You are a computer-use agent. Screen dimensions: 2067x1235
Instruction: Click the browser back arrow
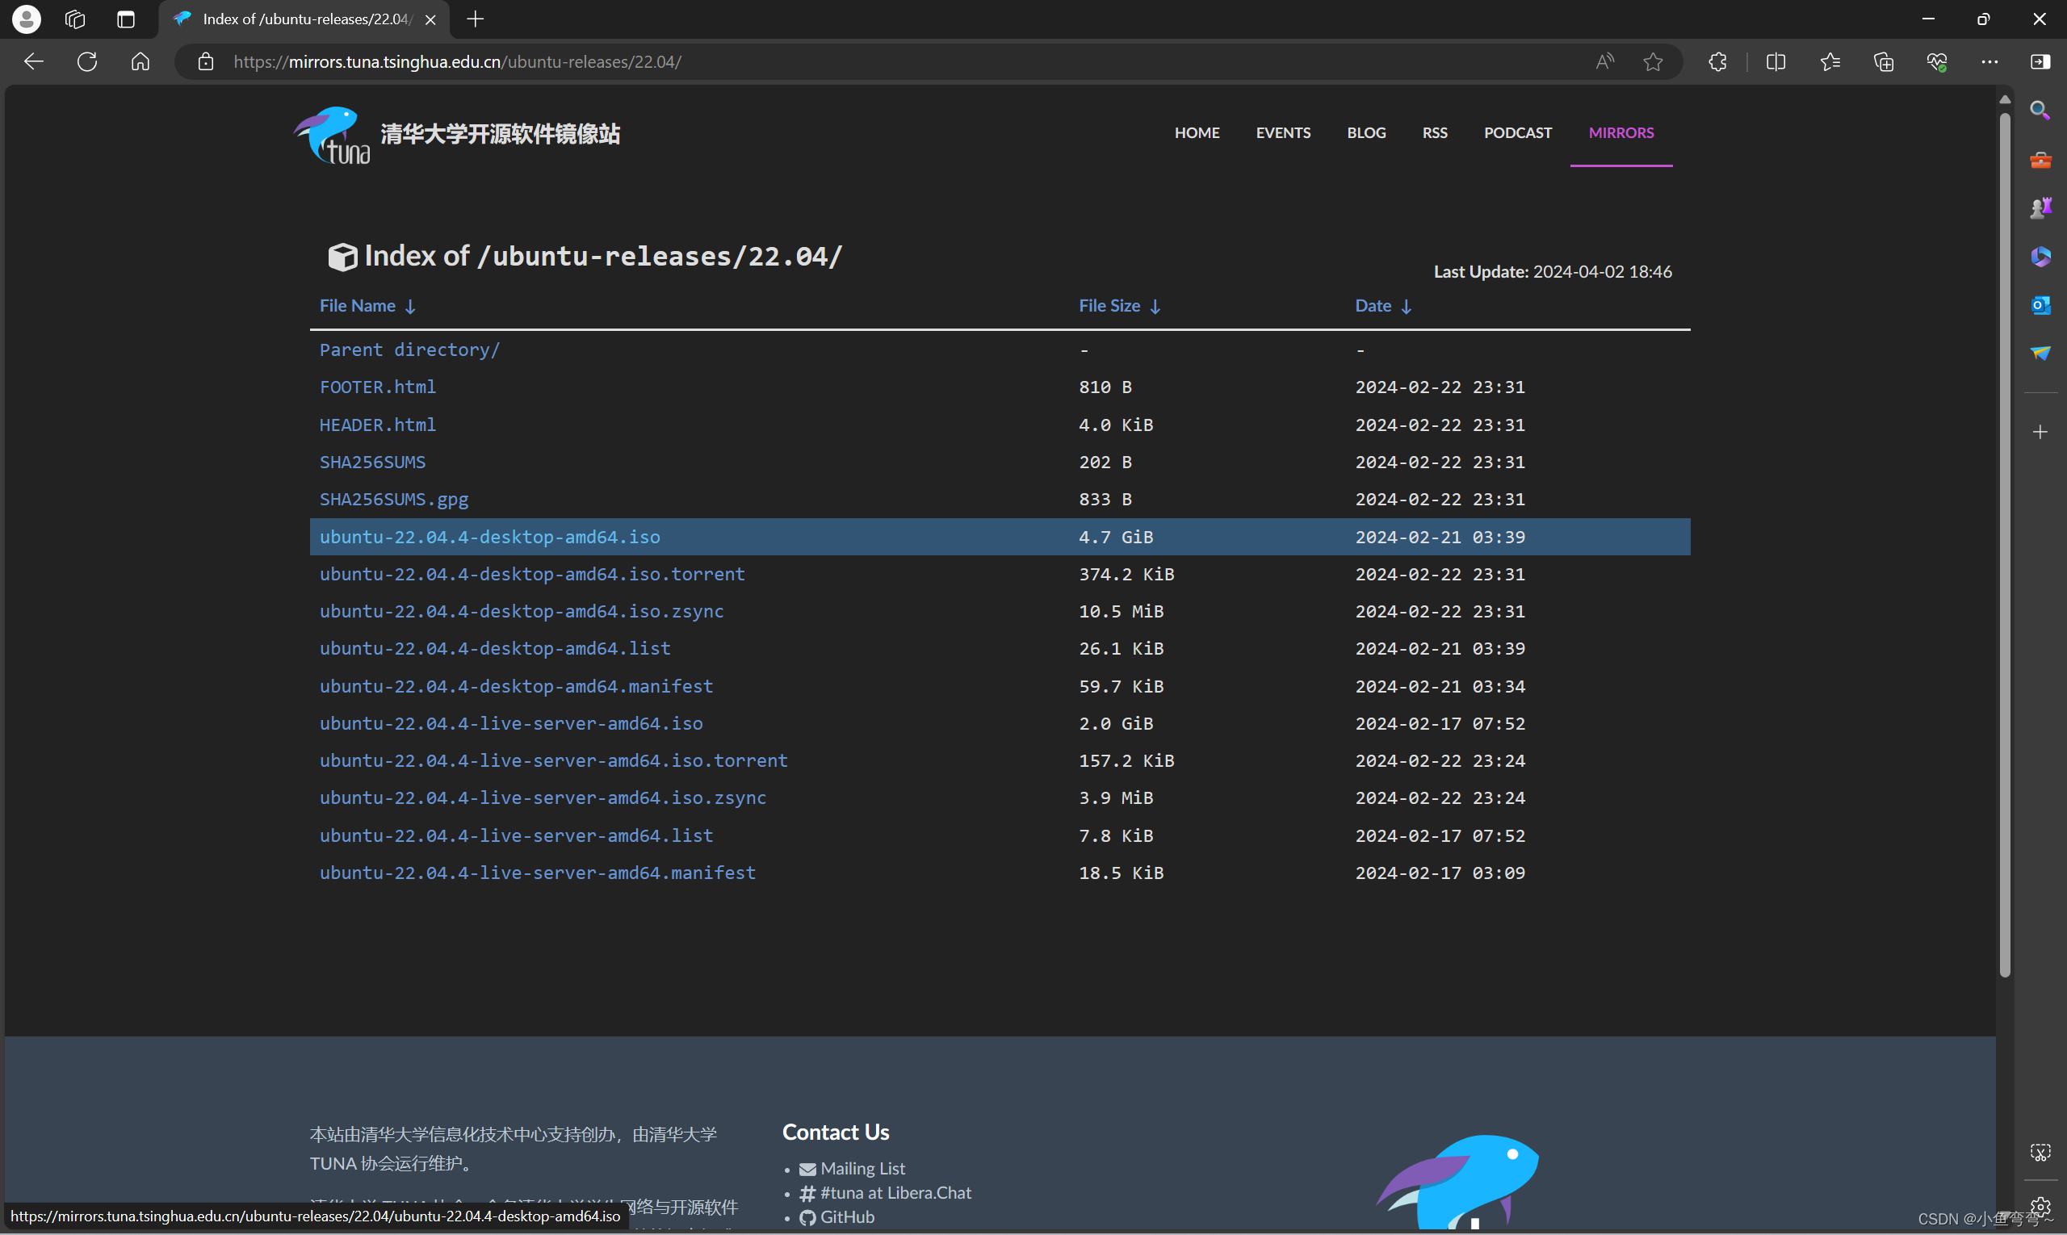click(33, 61)
